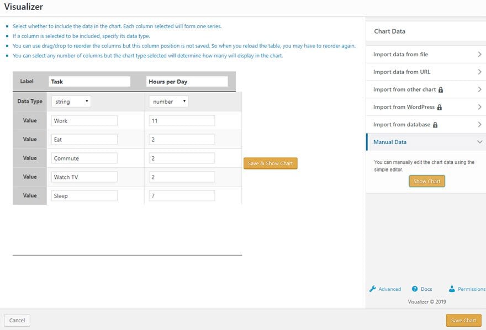Click lock icon beside Import from database
This screenshot has height=330, width=486.
pyautogui.click(x=435, y=125)
